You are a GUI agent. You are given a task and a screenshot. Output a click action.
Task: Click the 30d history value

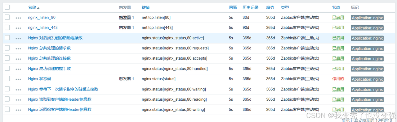(x=246, y=18)
